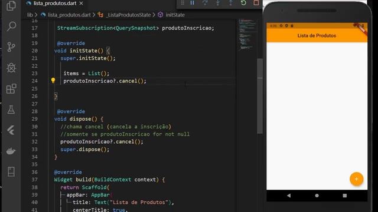This screenshot has width=378, height=212.
Task: Tap the emulator Android back button
Action: click(289, 196)
